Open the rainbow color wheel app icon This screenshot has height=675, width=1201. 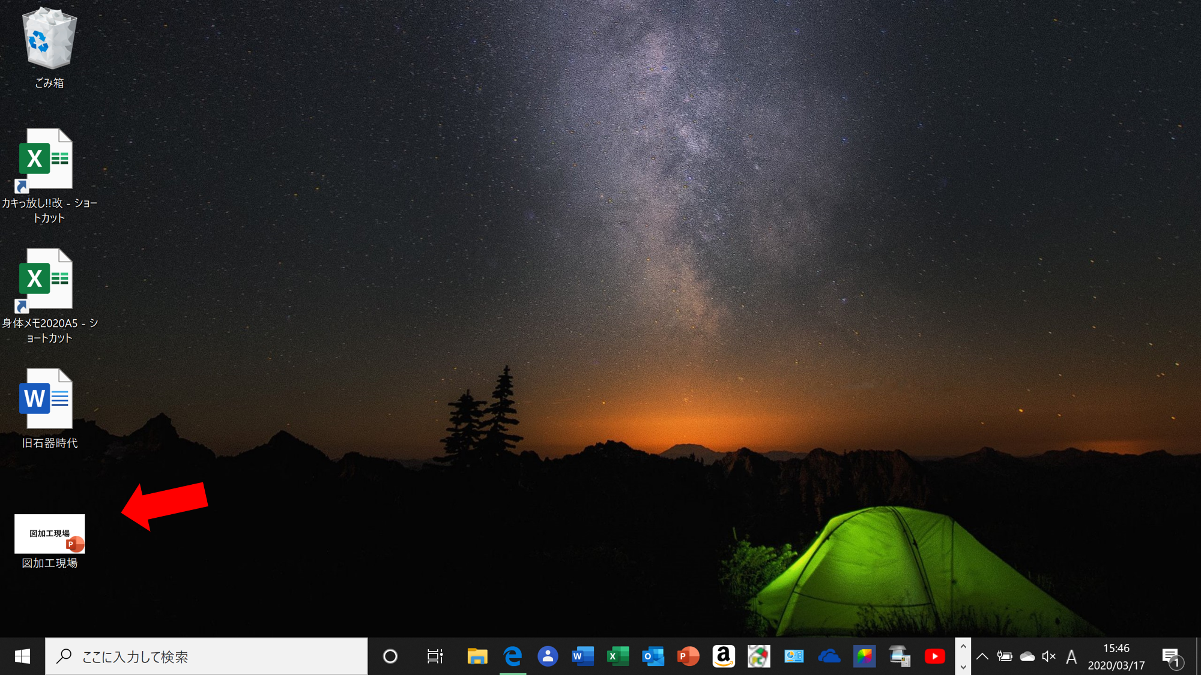[864, 656]
